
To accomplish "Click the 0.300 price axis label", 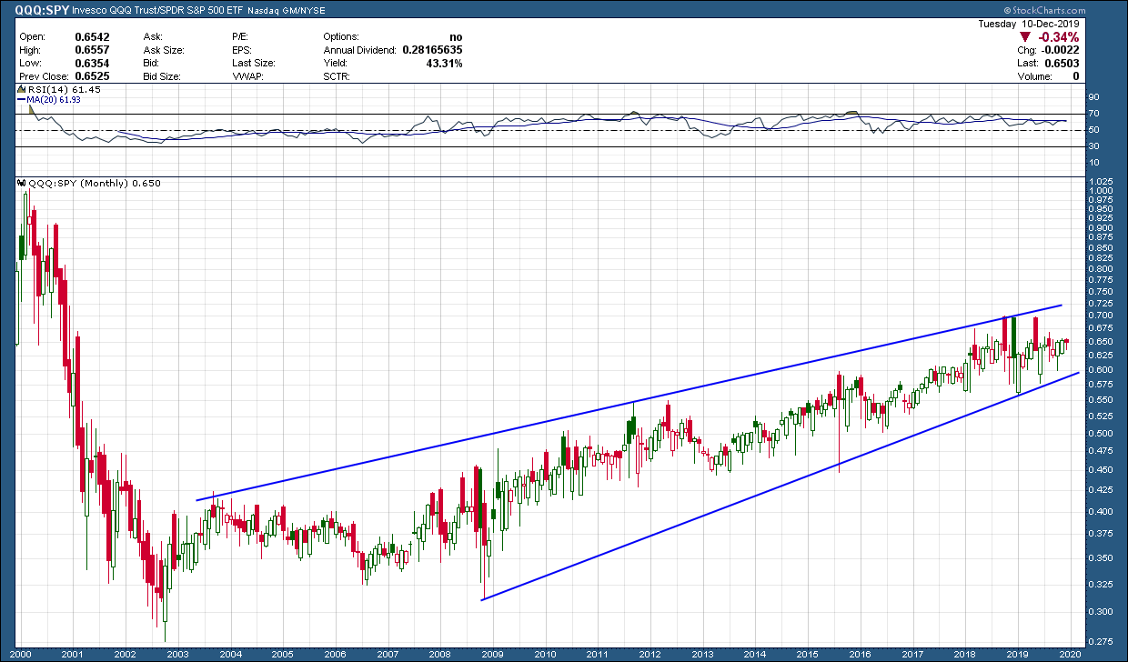I will click(1101, 612).
